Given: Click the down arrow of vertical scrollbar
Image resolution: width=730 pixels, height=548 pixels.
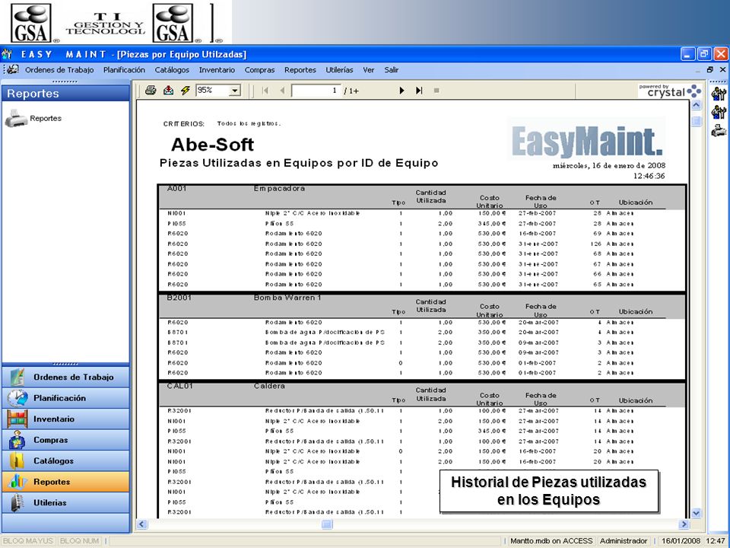Looking at the screenshot, I should (x=696, y=513).
